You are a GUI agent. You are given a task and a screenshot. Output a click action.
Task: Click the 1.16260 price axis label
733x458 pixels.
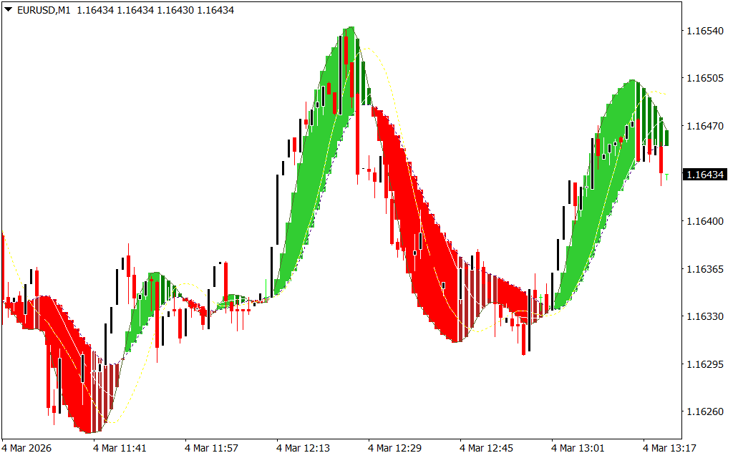pyautogui.click(x=704, y=412)
